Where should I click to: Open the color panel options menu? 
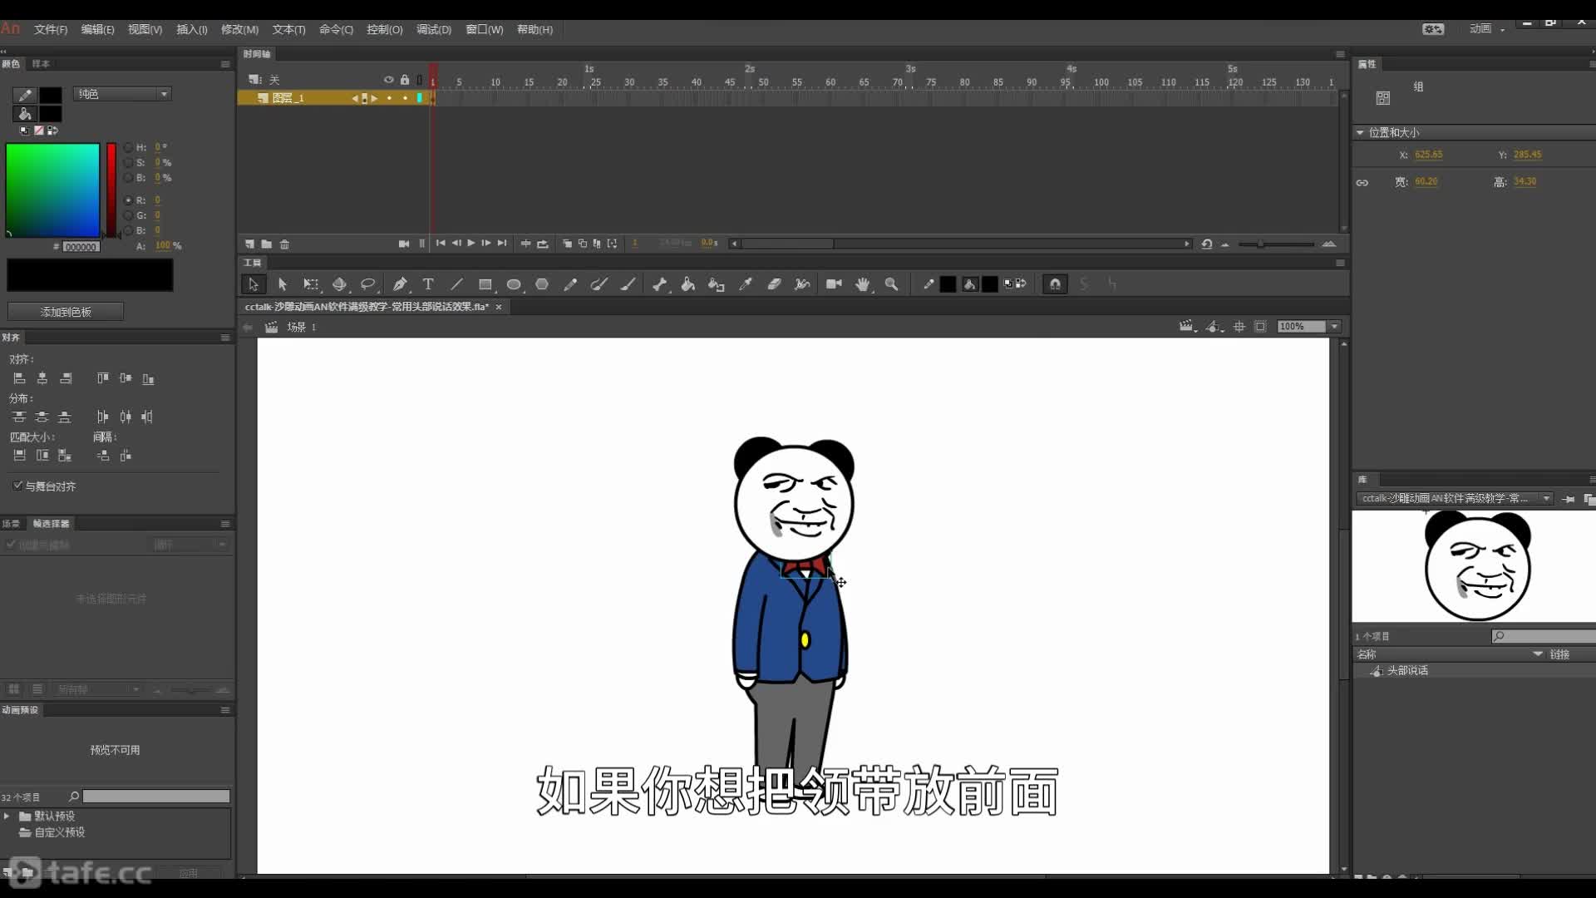coord(225,64)
